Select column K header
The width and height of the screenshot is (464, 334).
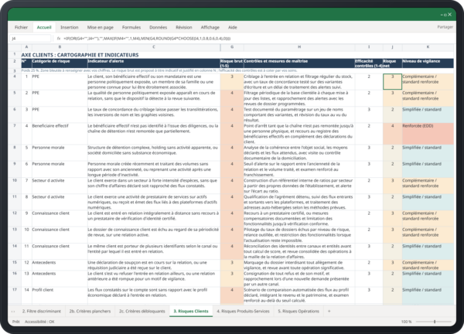point(428,46)
